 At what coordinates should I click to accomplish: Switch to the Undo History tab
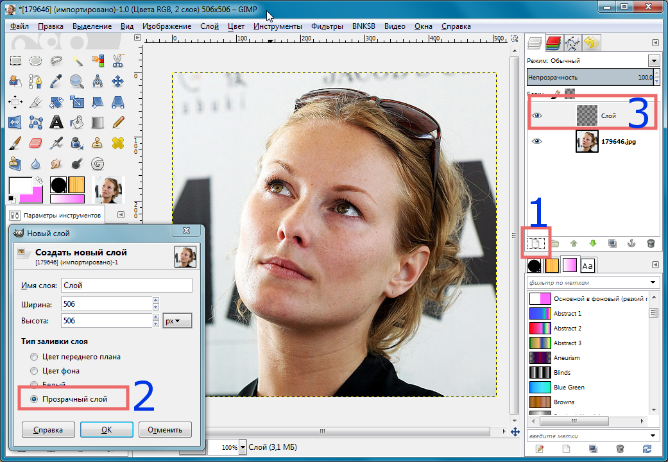591,43
